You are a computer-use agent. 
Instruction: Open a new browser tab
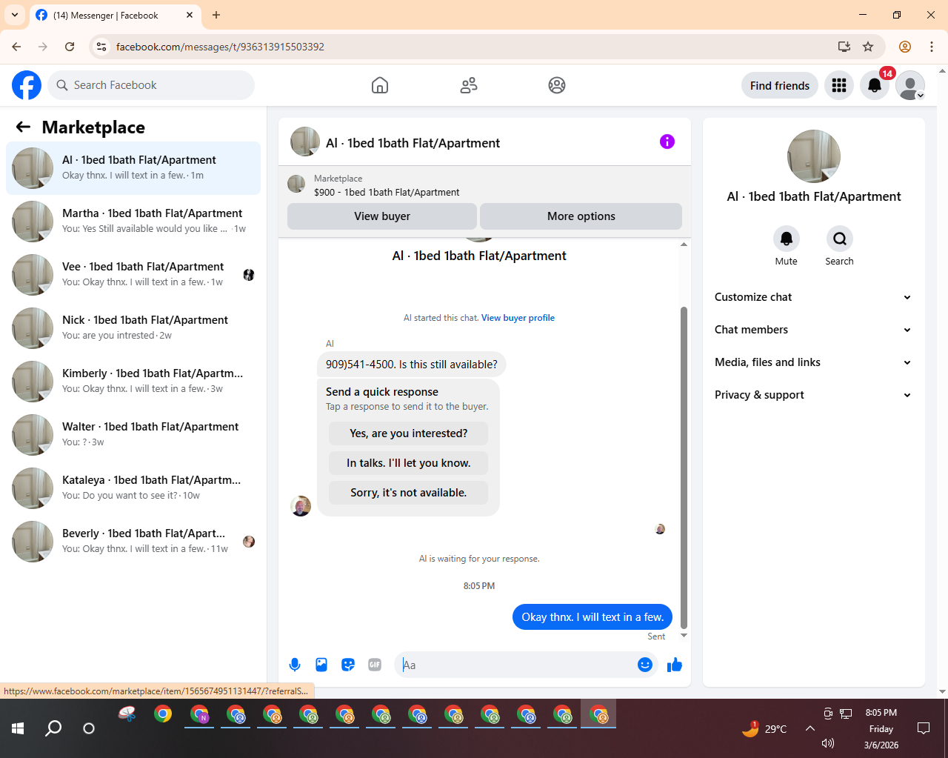pos(216,15)
